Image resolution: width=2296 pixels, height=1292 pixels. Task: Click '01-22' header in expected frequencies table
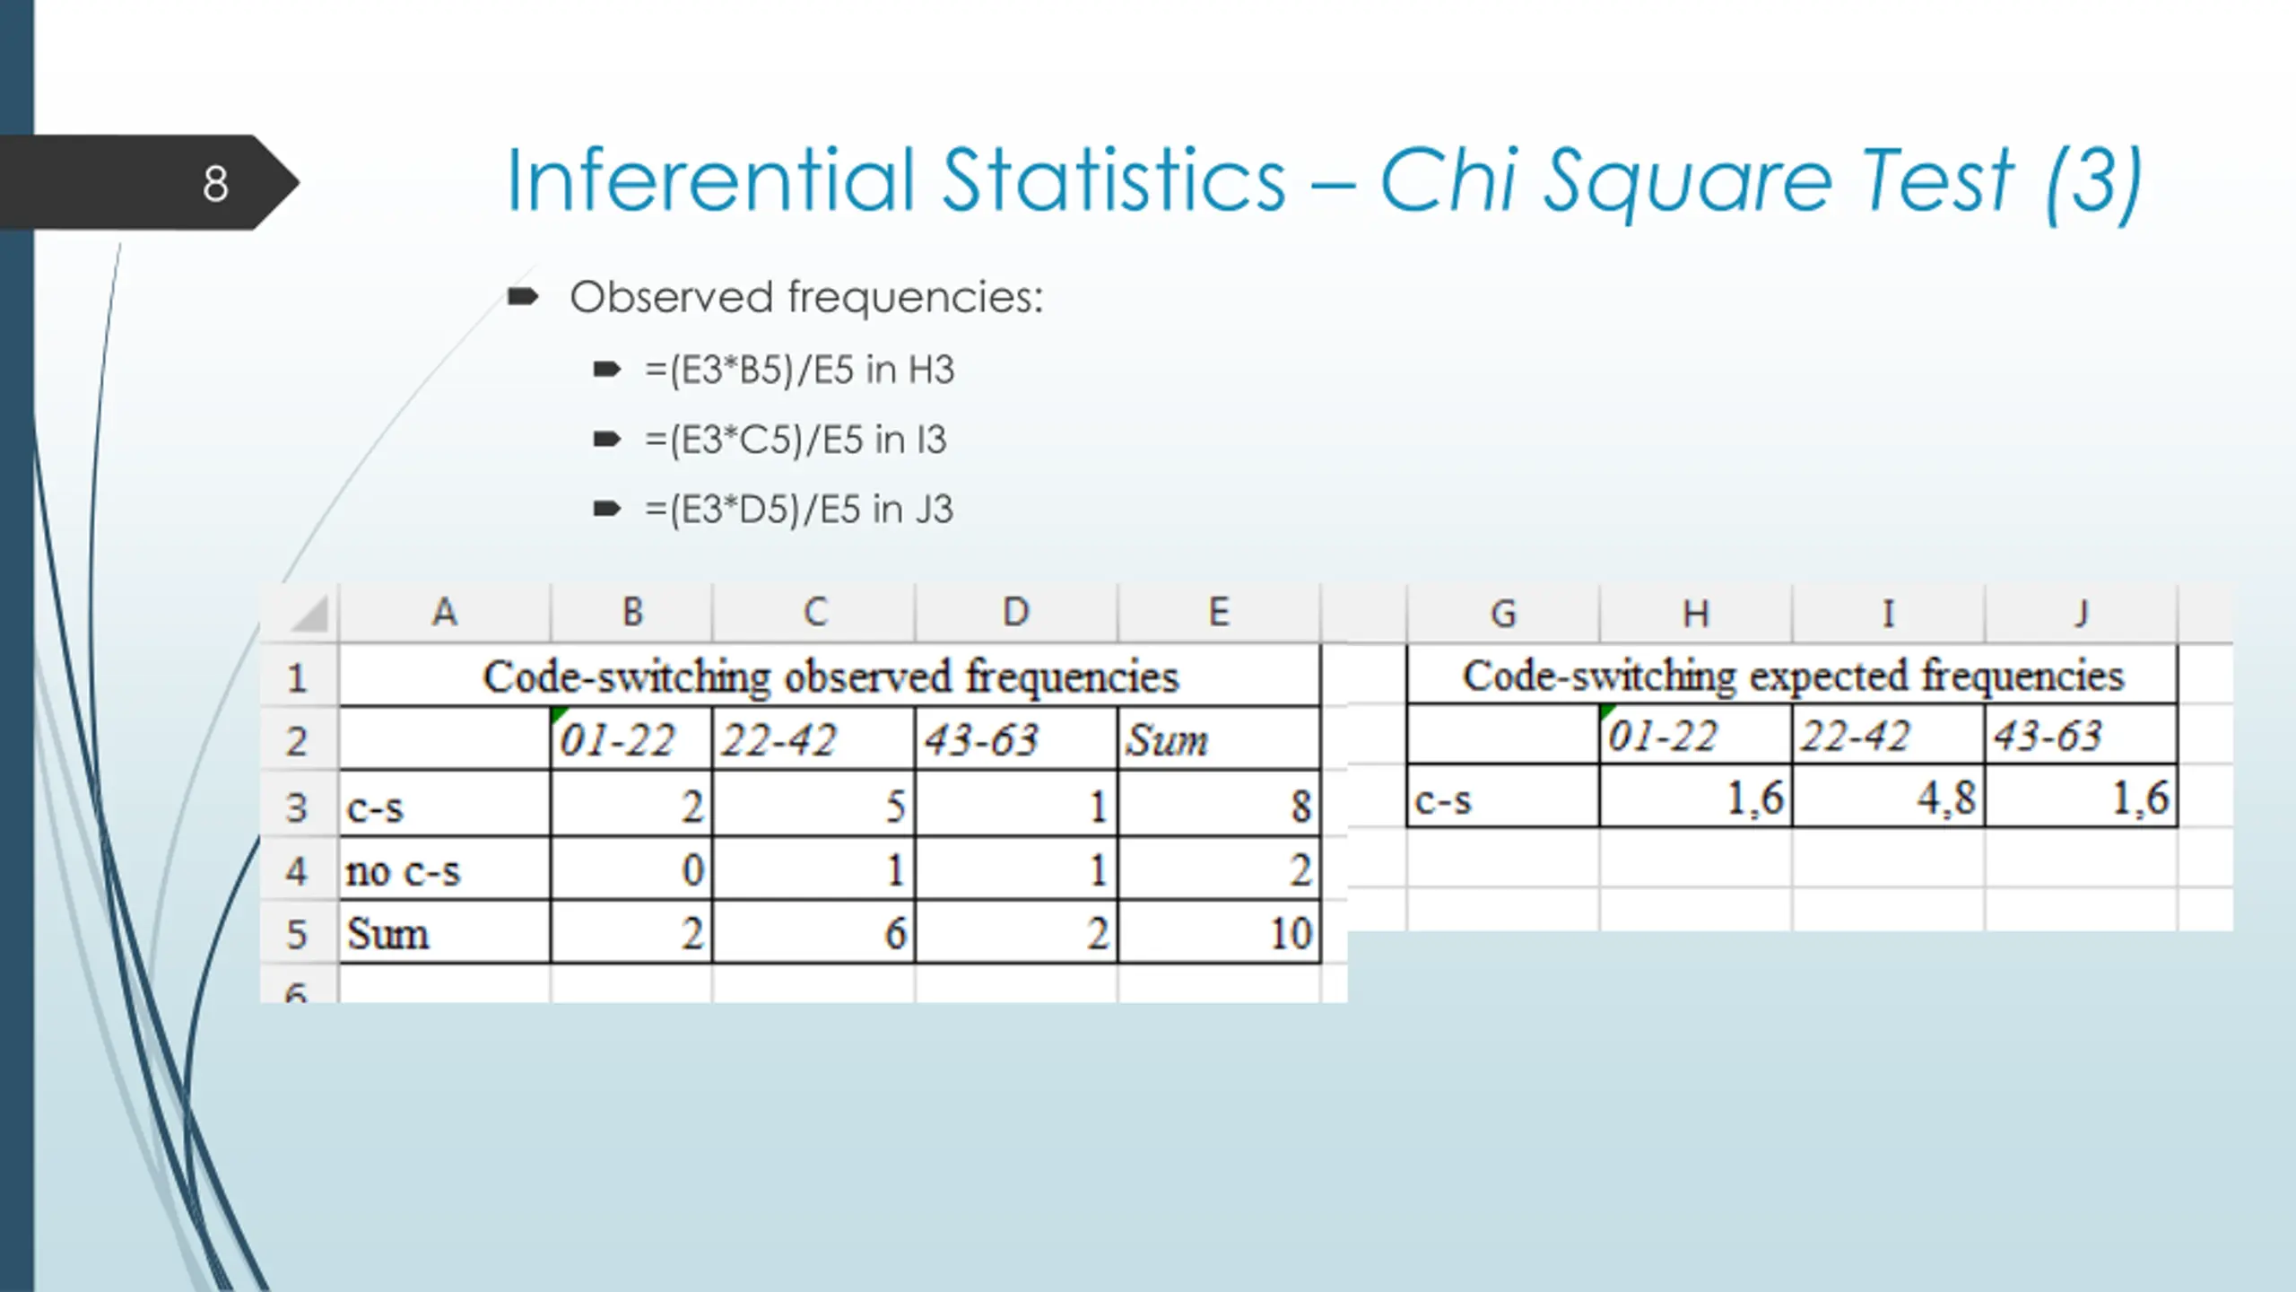(x=1695, y=735)
